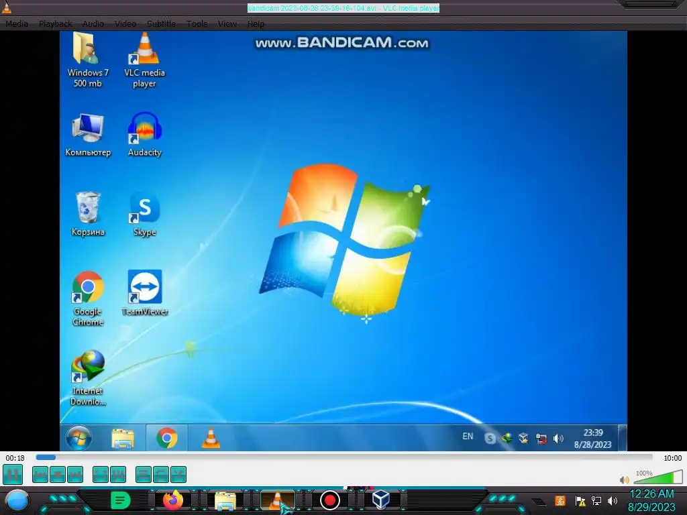Stop the playback with the stop button
Viewport: 687px width, 515px height.
pyautogui.click(x=58, y=474)
